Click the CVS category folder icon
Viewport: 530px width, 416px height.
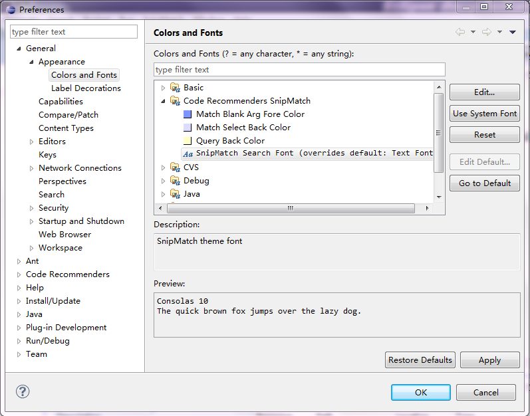point(175,167)
